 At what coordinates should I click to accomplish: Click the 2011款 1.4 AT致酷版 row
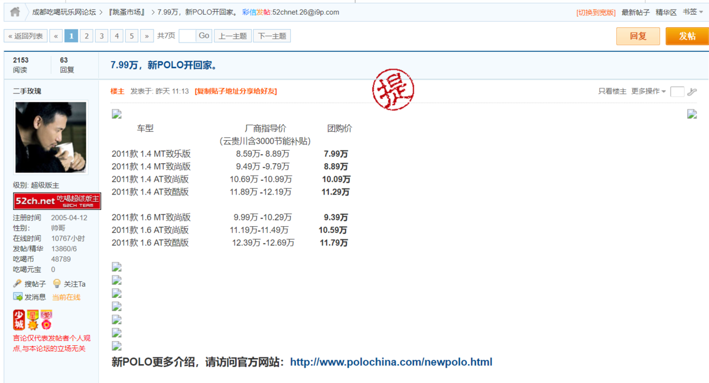pyautogui.click(x=151, y=192)
